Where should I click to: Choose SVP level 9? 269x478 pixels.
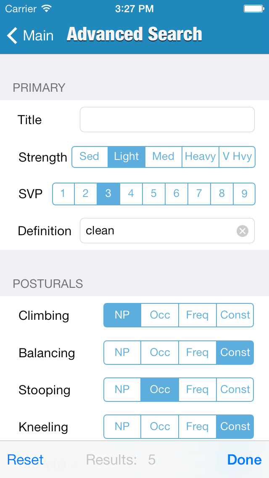pyautogui.click(x=244, y=194)
